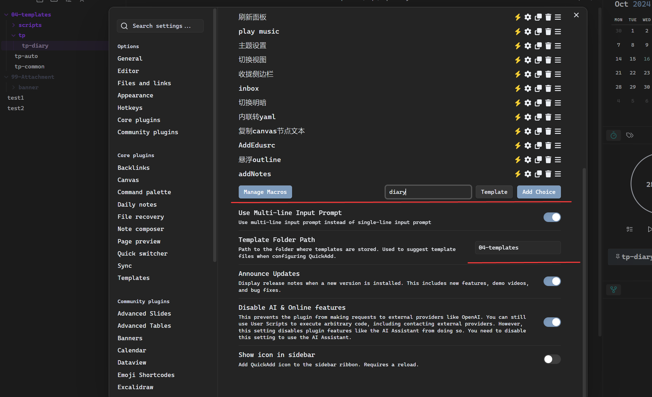Viewport: 652px width, 397px height.
Task: Click the timer icon in right sidebar
Action: pos(613,135)
